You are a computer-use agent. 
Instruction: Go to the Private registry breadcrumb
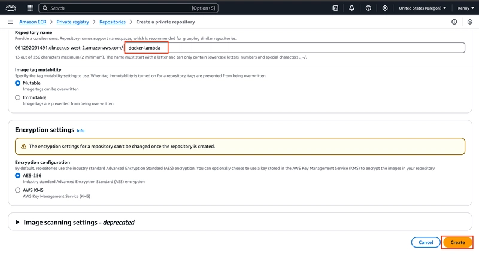pyautogui.click(x=72, y=22)
